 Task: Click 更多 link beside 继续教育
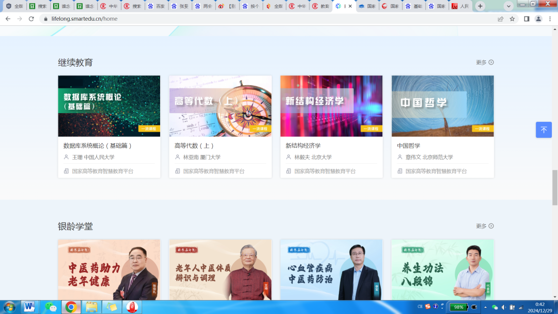[x=485, y=62]
